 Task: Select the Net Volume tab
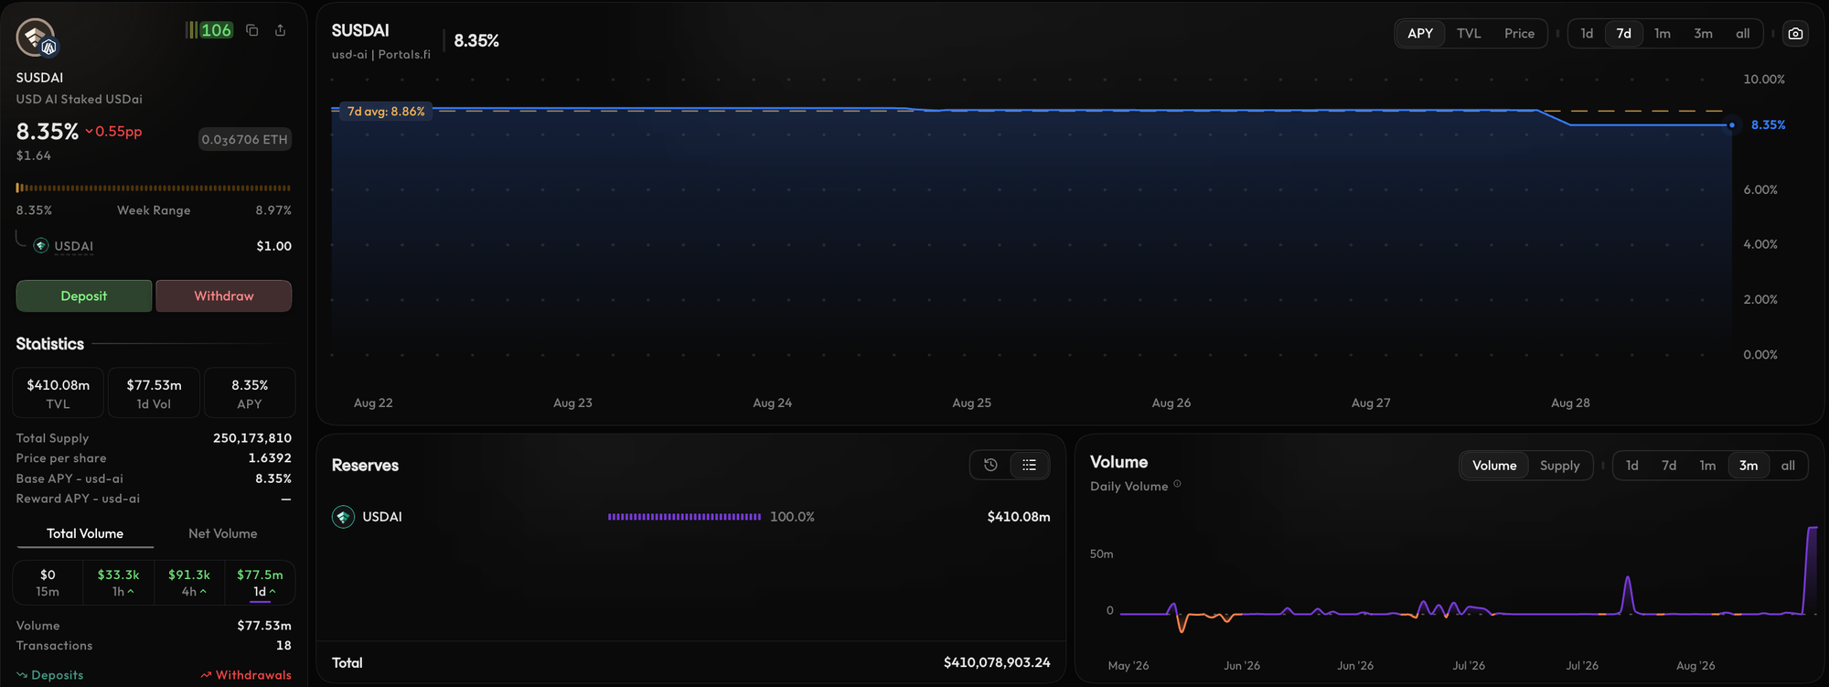click(223, 533)
